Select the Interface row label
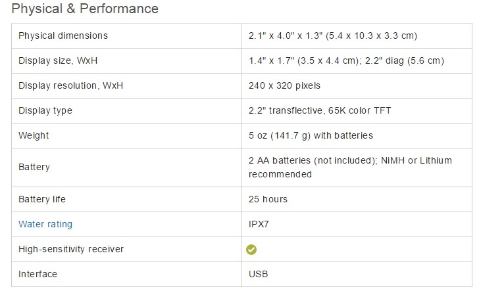This screenshot has width=481, height=293. pos(38,274)
